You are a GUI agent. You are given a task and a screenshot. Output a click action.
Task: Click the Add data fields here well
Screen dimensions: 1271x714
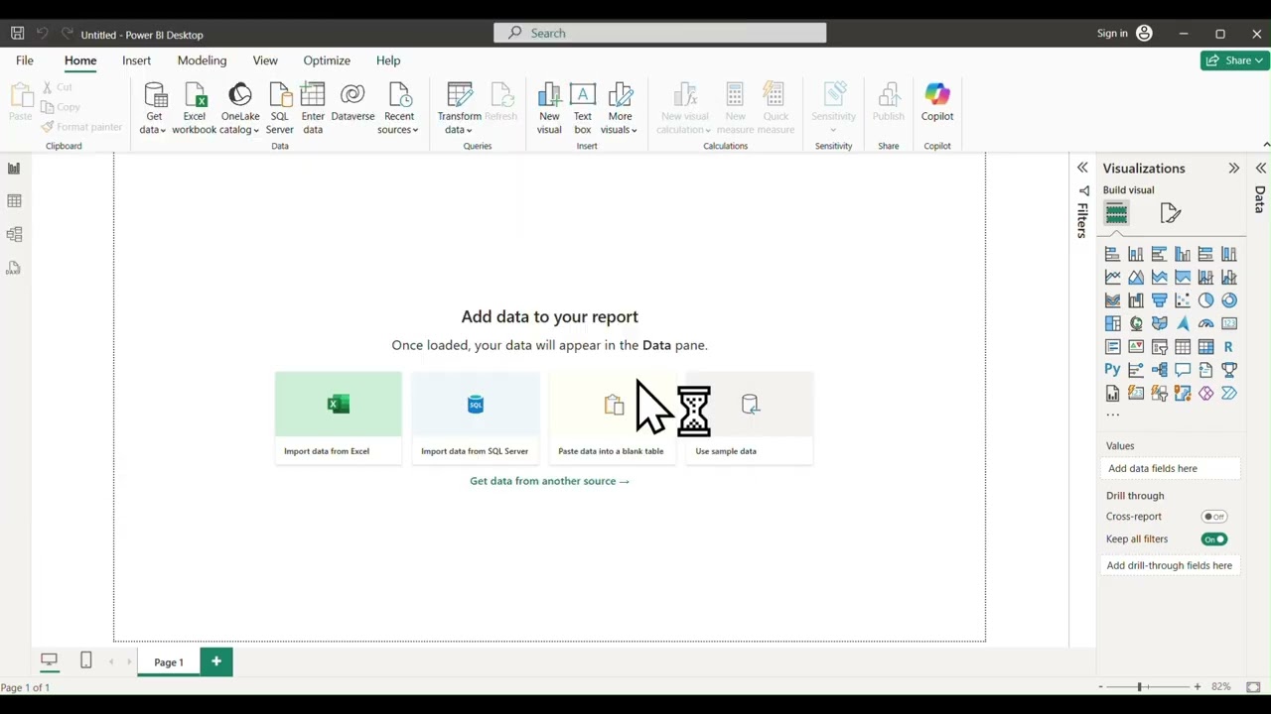tap(1172, 469)
